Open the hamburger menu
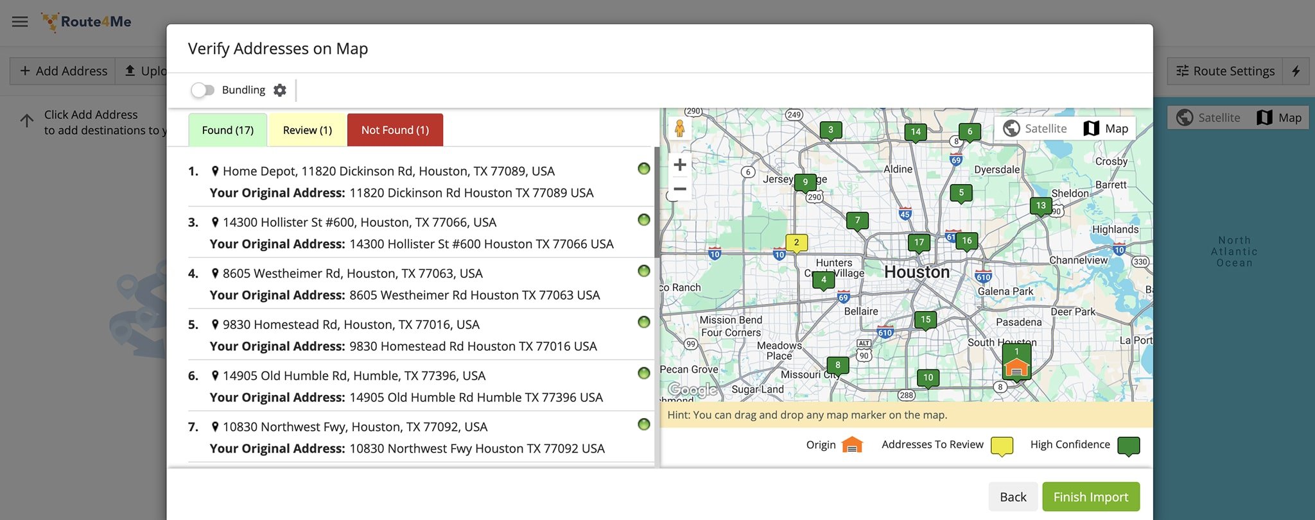Image resolution: width=1315 pixels, height=520 pixels. [x=20, y=22]
